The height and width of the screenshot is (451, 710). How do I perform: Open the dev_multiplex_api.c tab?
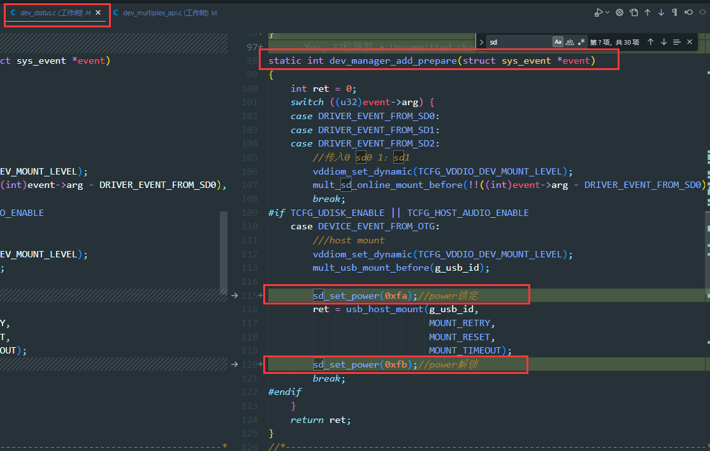165,13
